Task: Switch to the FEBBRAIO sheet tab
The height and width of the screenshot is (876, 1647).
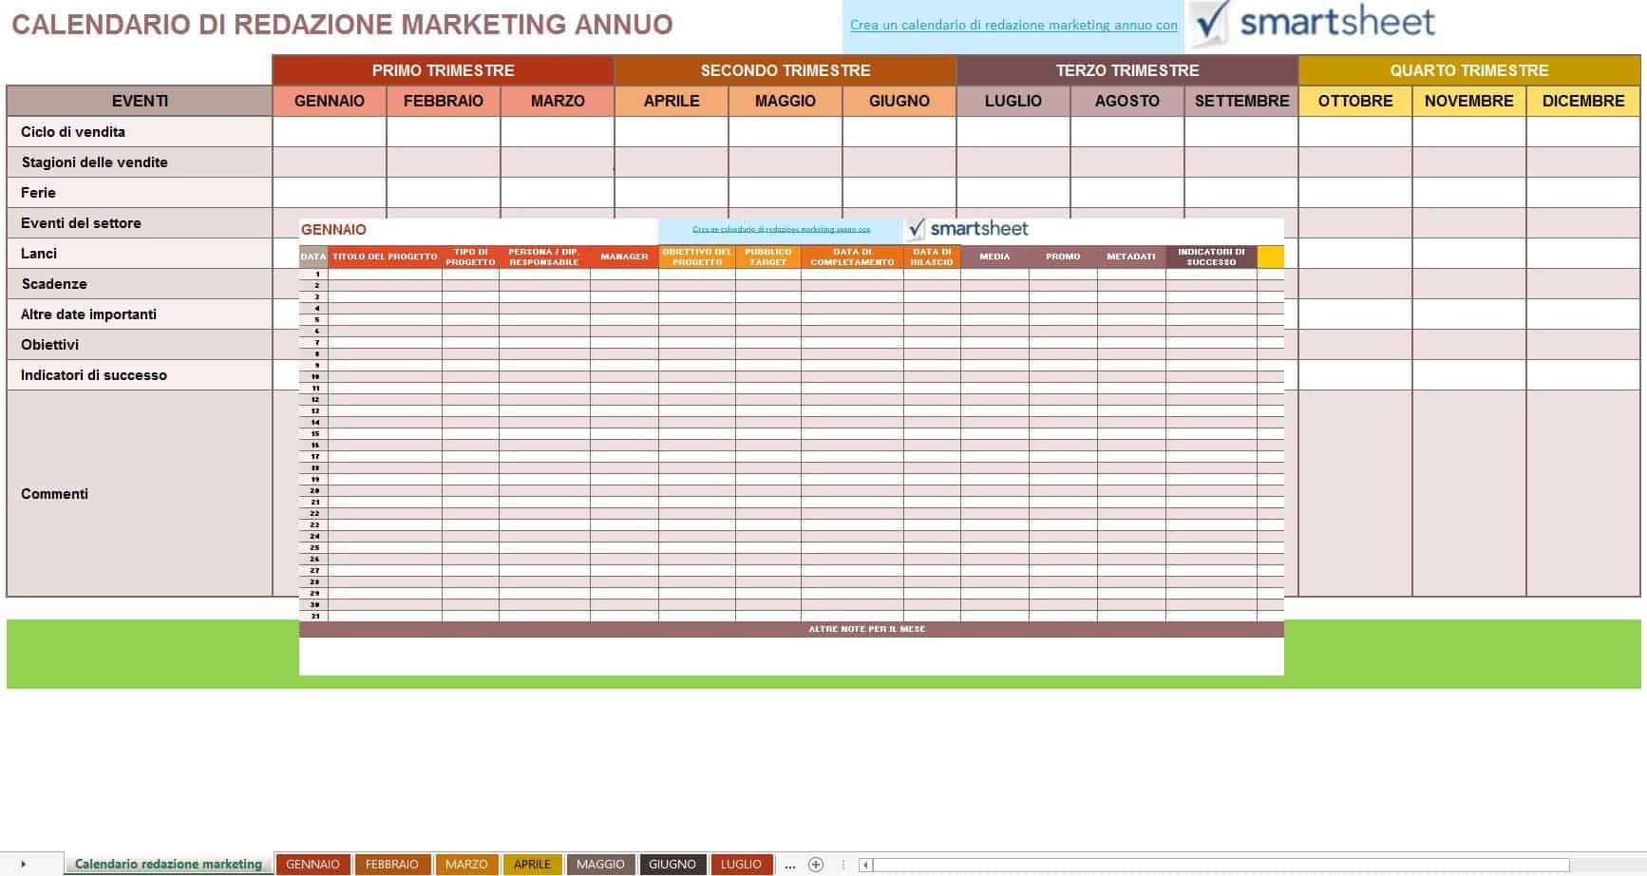Action: [391, 865]
